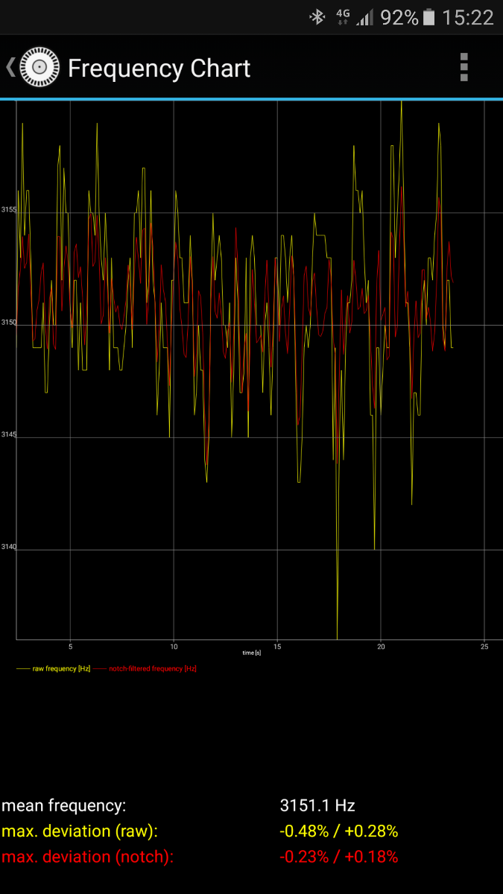Tap the back chevron in header
The image size is (503, 894).
[x=10, y=68]
